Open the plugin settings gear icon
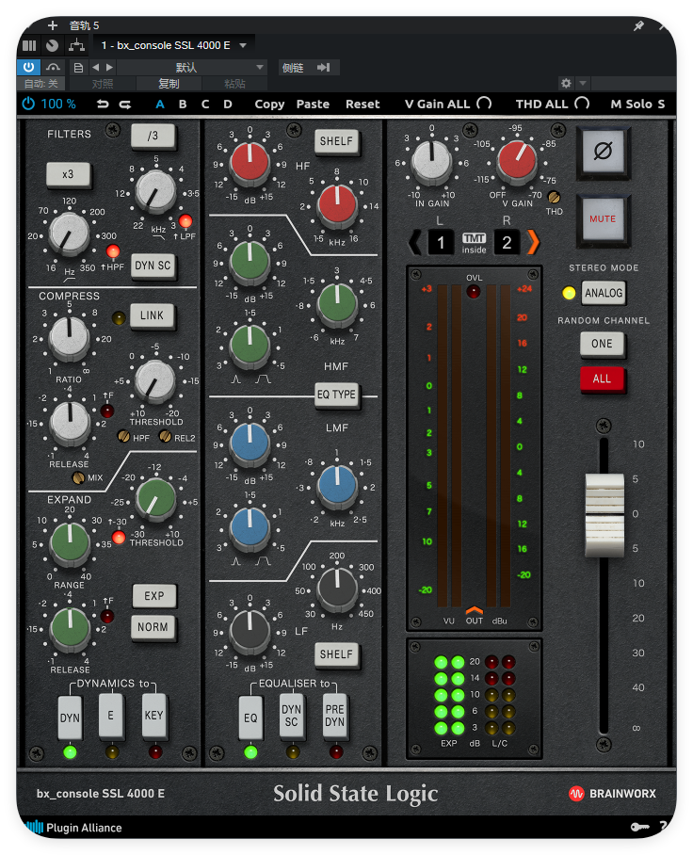Image resolution: width=693 pixels, height=855 pixels. [566, 83]
